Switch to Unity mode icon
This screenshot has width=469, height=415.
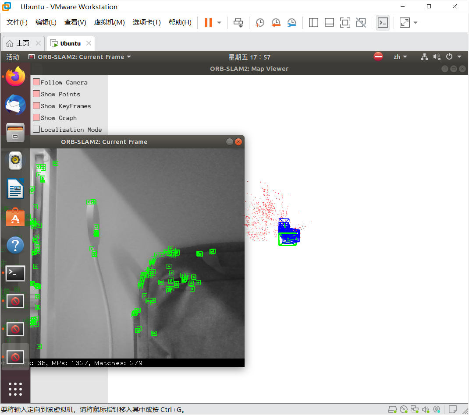[361, 23]
